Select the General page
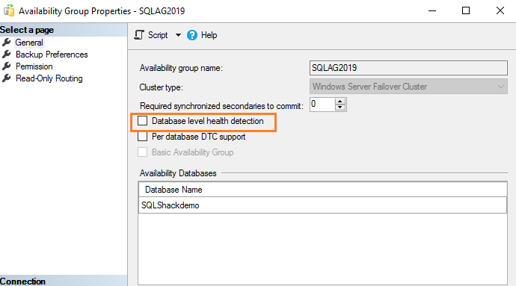The height and width of the screenshot is (286, 516). pyautogui.click(x=29, y=43)
